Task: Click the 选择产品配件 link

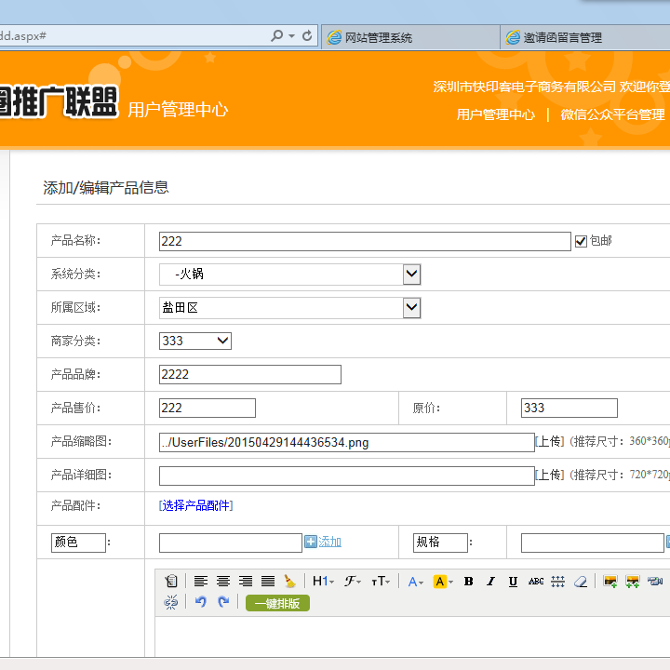Action: click(195, 505)
